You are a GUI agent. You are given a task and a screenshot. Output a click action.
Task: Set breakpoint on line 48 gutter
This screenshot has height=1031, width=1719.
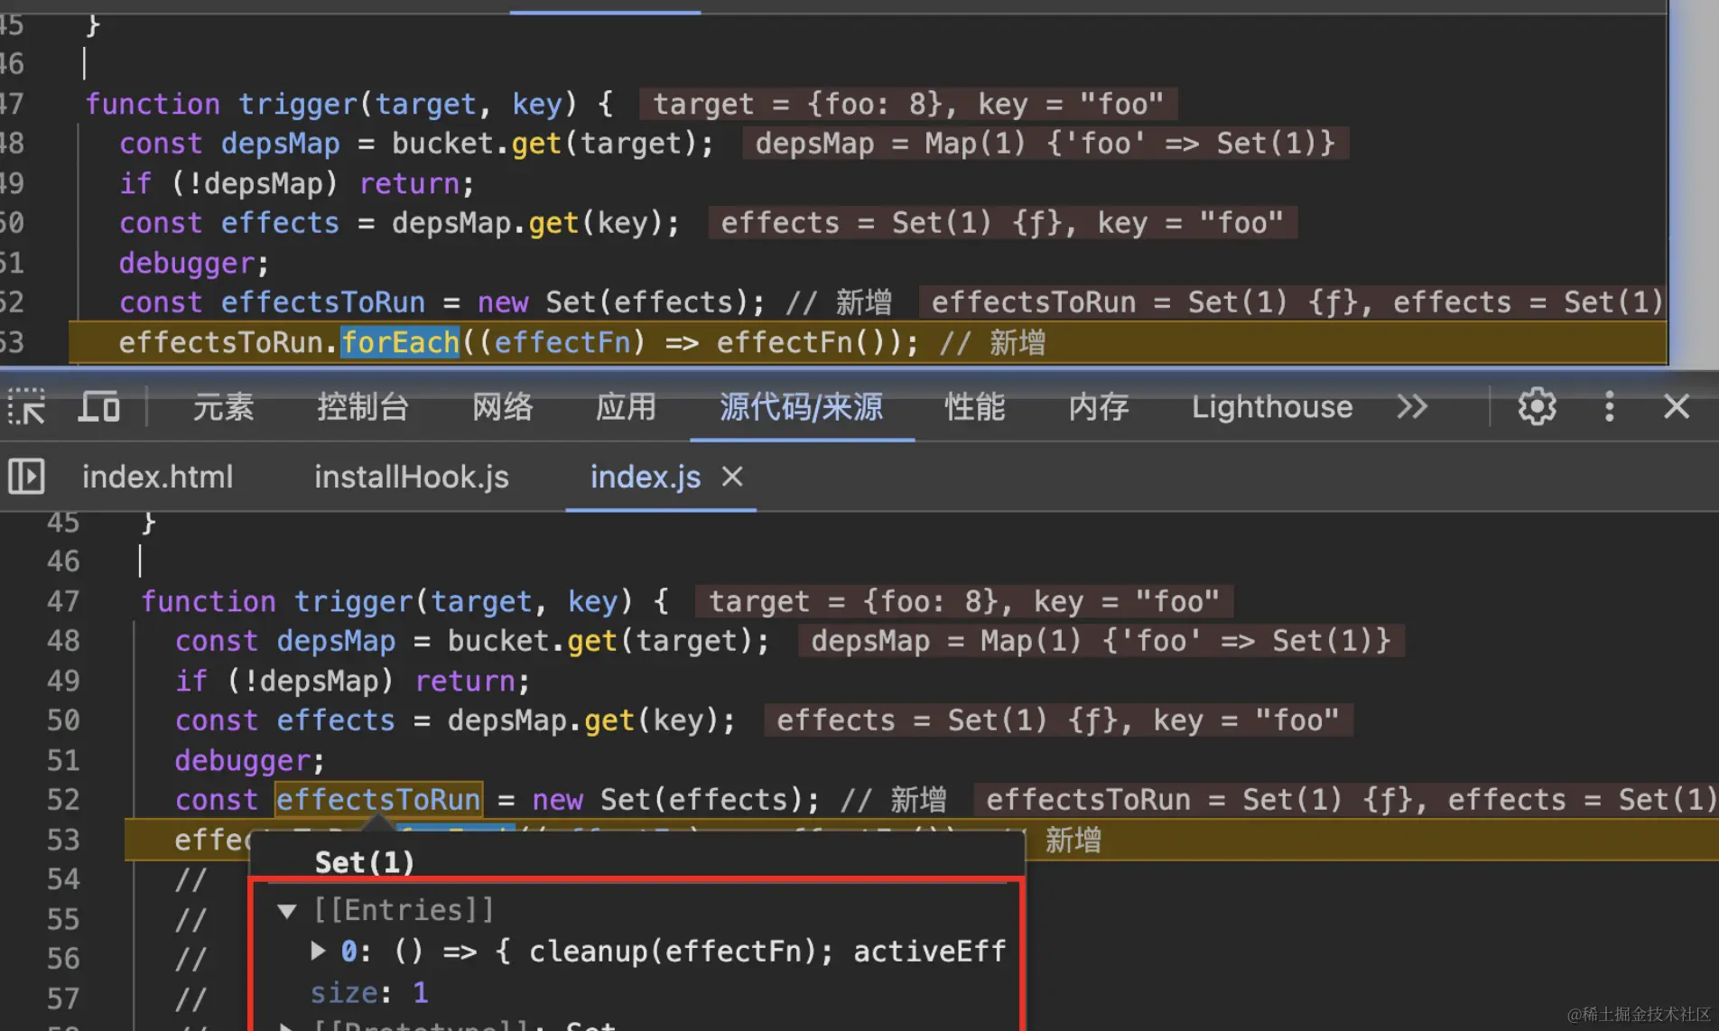coord(63,641)
